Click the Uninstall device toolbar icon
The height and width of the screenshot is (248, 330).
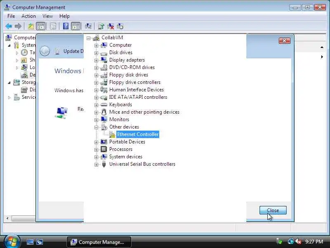pyautogui.click(x=111, y=26)
